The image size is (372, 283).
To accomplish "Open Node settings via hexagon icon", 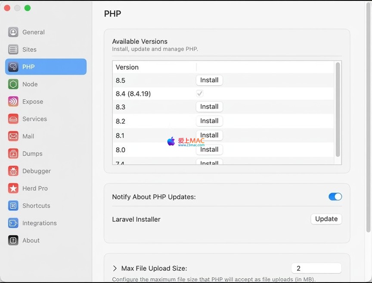I will 13,84.
